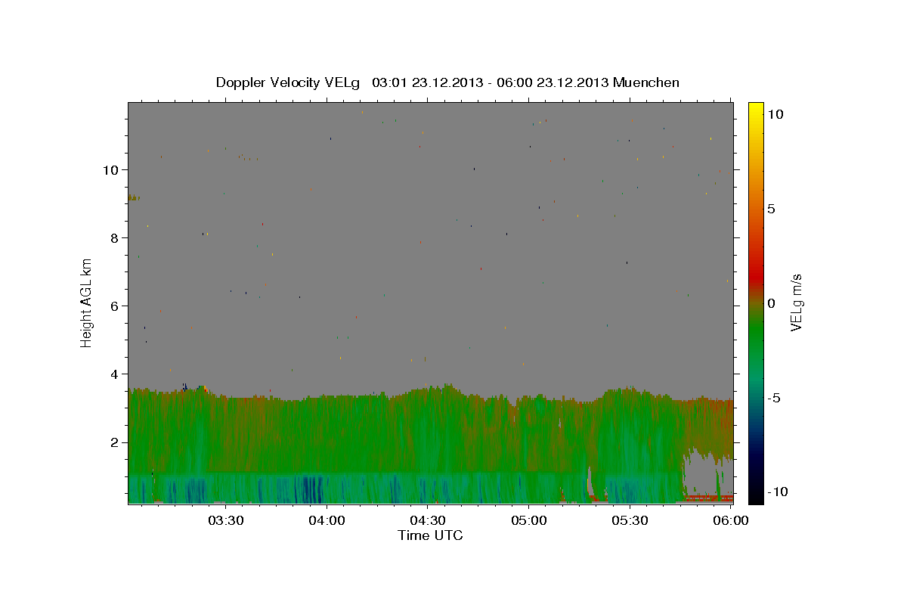Viewport: 907px width, 605px height.
Task: Click the 04:00 time tick label
Action: (327, 520)
